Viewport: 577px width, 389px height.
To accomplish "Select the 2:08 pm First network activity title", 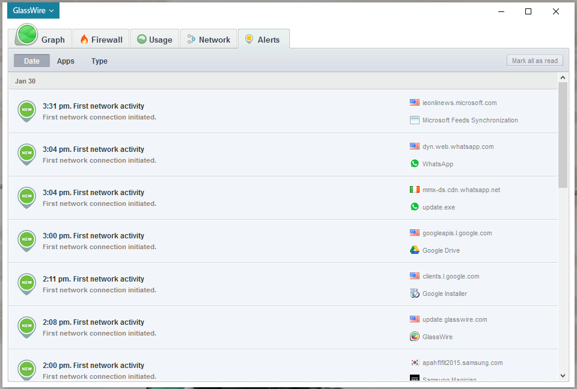I will click(x=93, y=322).
